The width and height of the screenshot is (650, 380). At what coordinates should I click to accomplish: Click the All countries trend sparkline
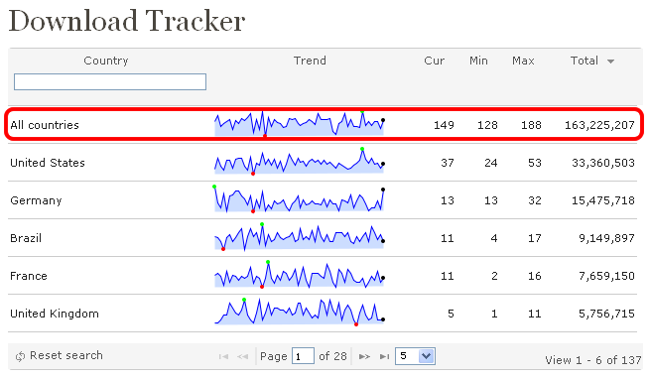[x=300, y=123]
